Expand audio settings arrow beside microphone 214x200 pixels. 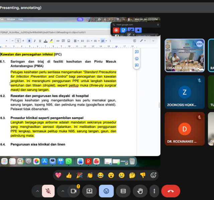[x=37, y=191]
